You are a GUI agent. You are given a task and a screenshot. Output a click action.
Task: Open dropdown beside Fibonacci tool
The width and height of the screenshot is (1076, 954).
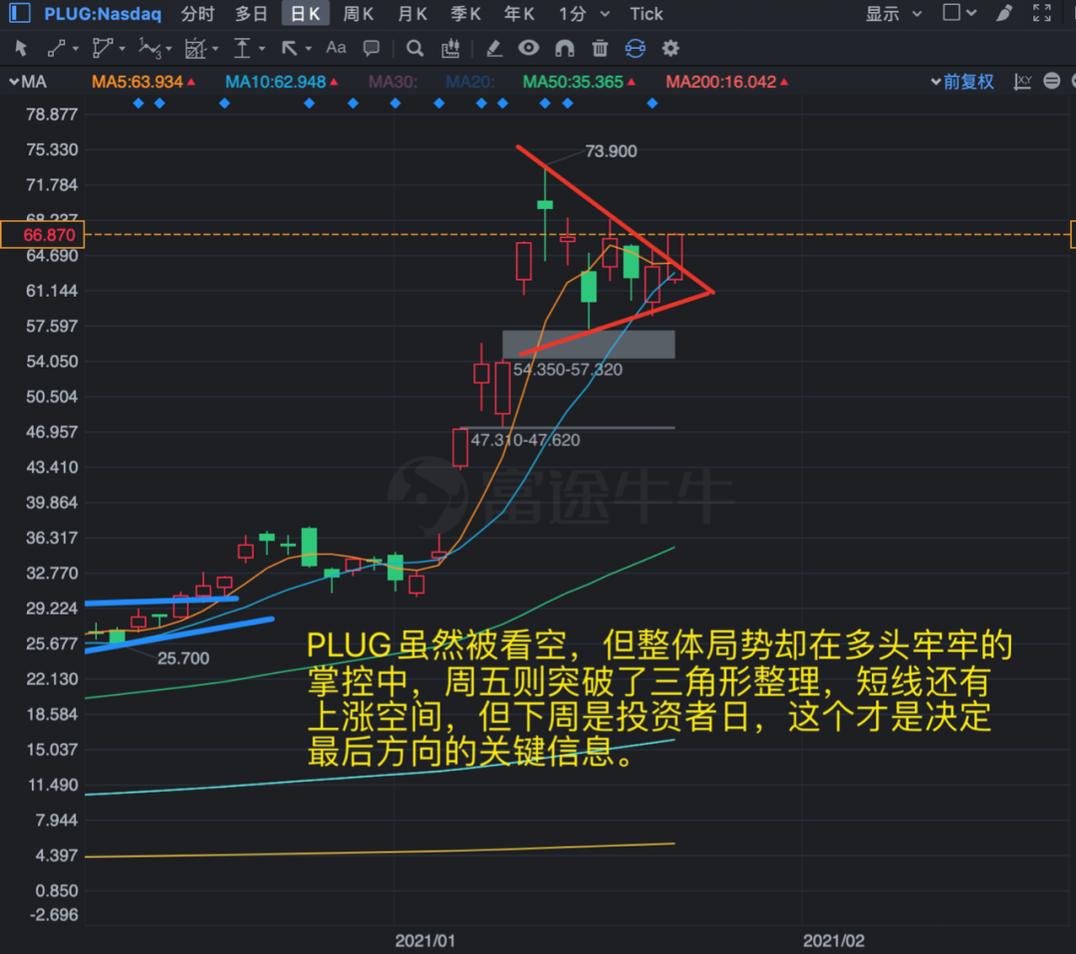215,49
